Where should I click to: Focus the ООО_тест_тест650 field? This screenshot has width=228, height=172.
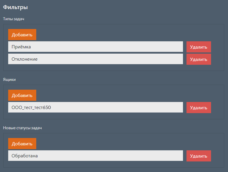point(96,107)
